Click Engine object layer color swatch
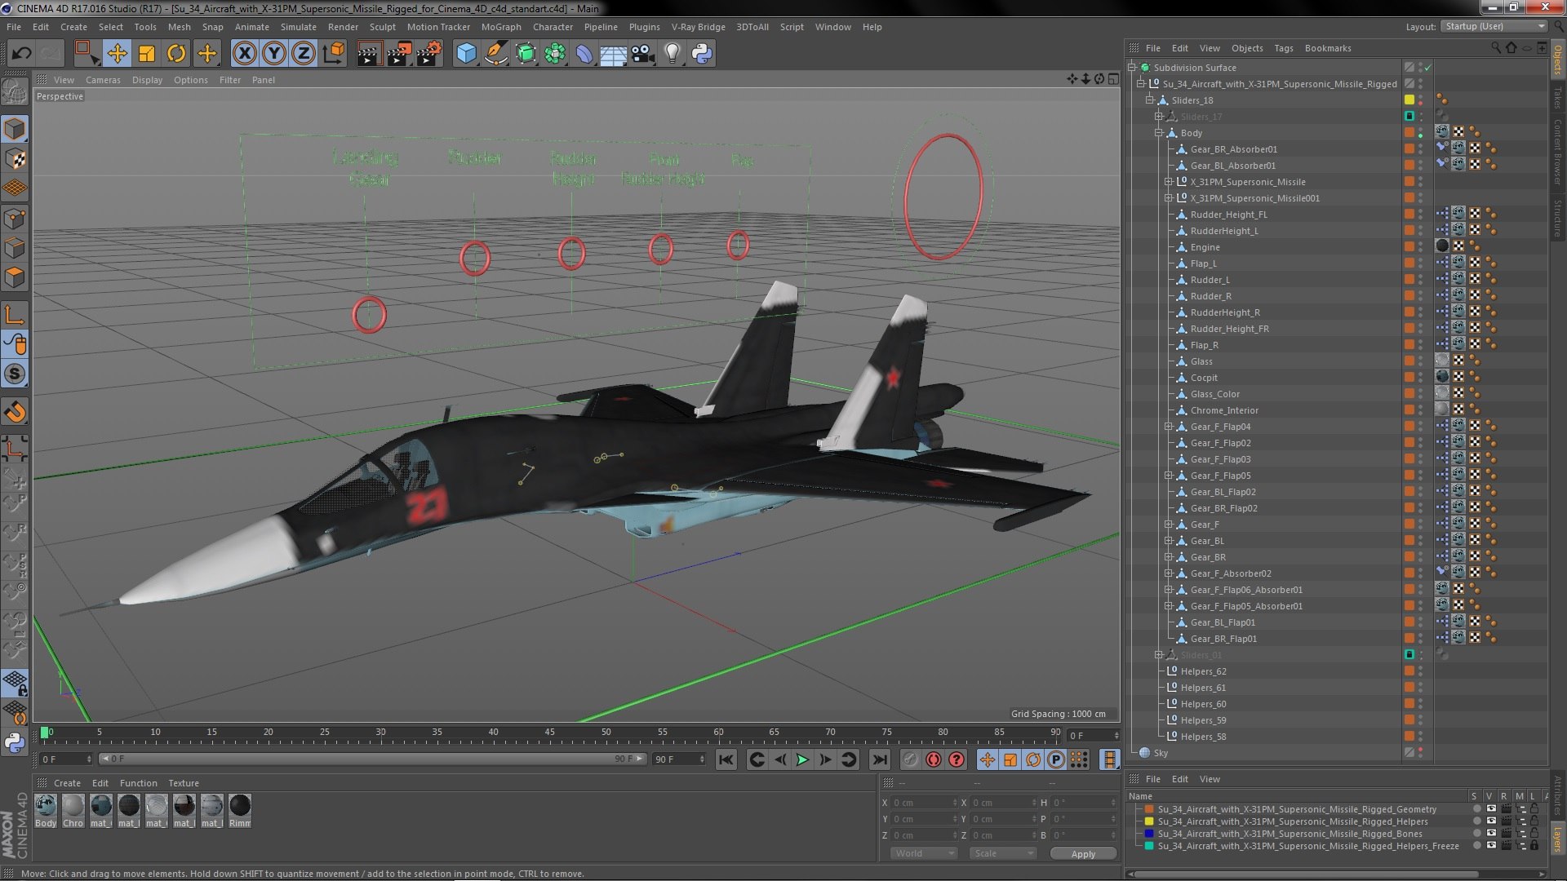Screen dimensions: 1567x881 [x=1409, y=247]
